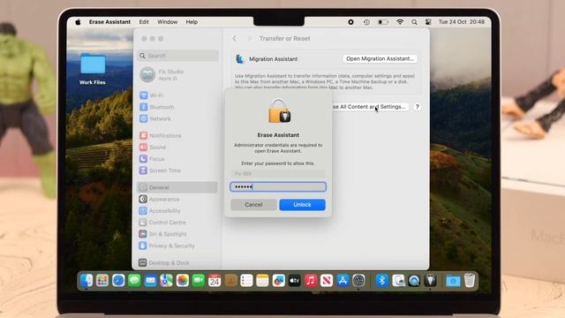Open Reminders from the Dock

[246, 281]
